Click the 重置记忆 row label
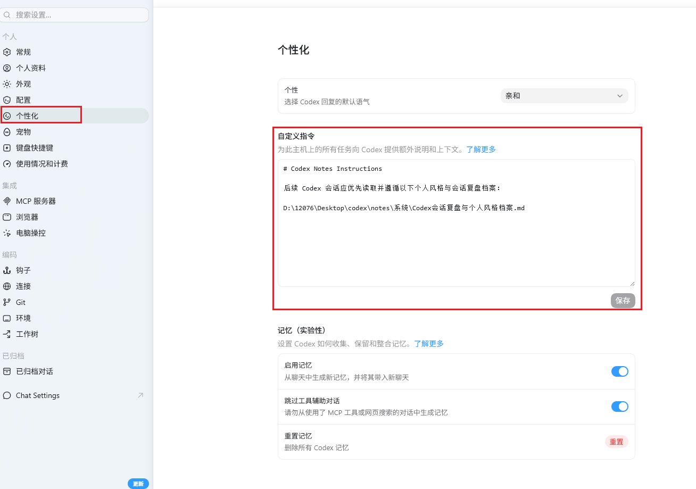This screenshot has height=489, width=696. tap(298, 436)
